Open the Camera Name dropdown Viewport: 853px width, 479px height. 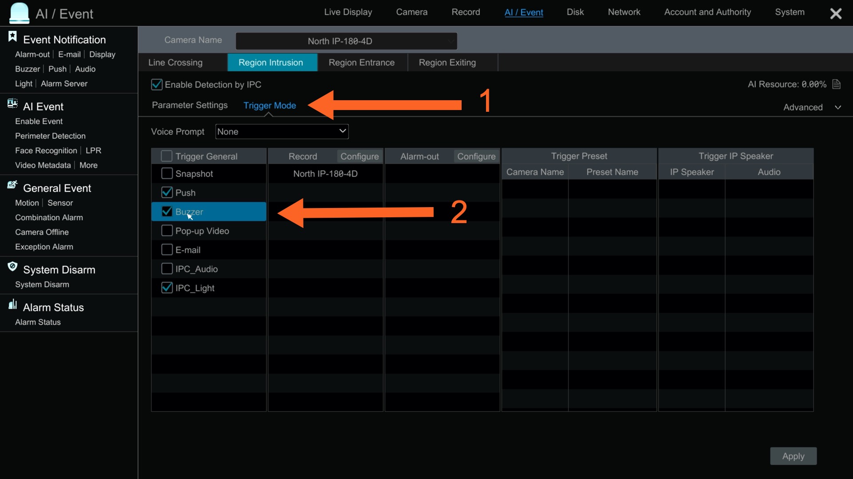[x=346, y=41]
